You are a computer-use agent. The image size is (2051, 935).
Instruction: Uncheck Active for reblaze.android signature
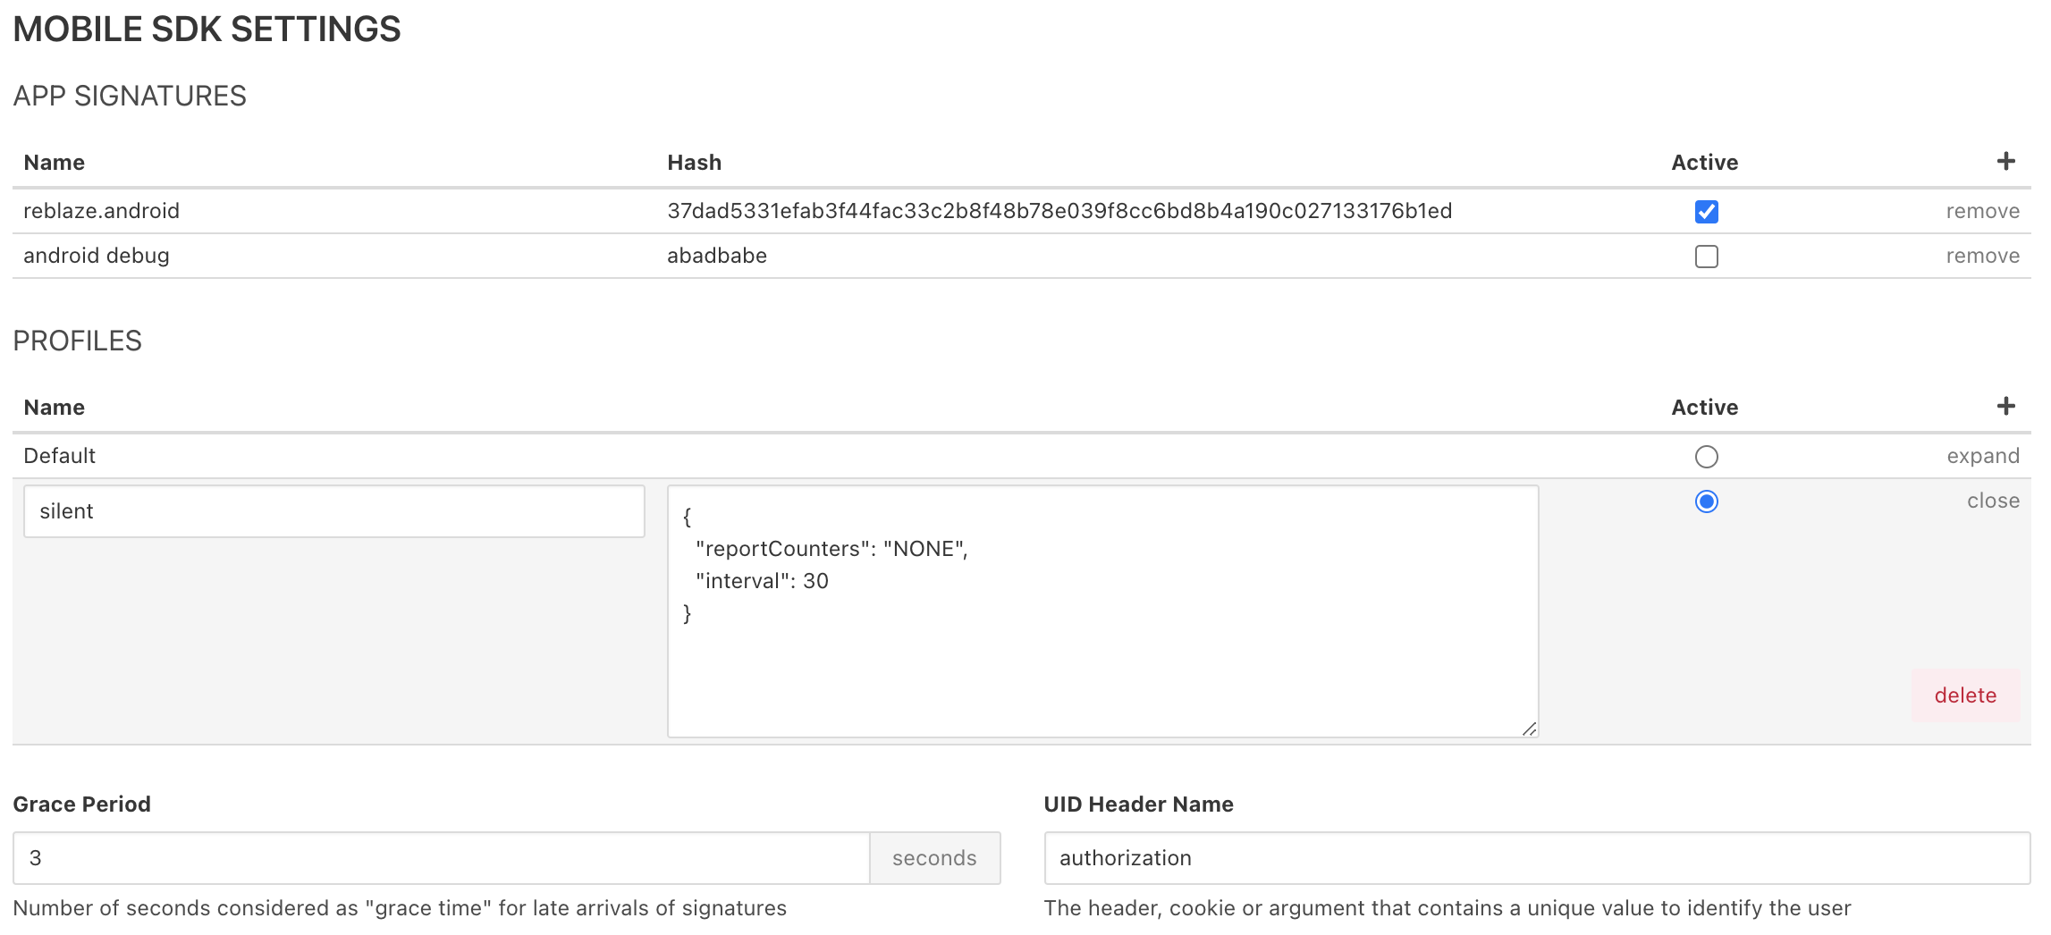coord(1706,212)
